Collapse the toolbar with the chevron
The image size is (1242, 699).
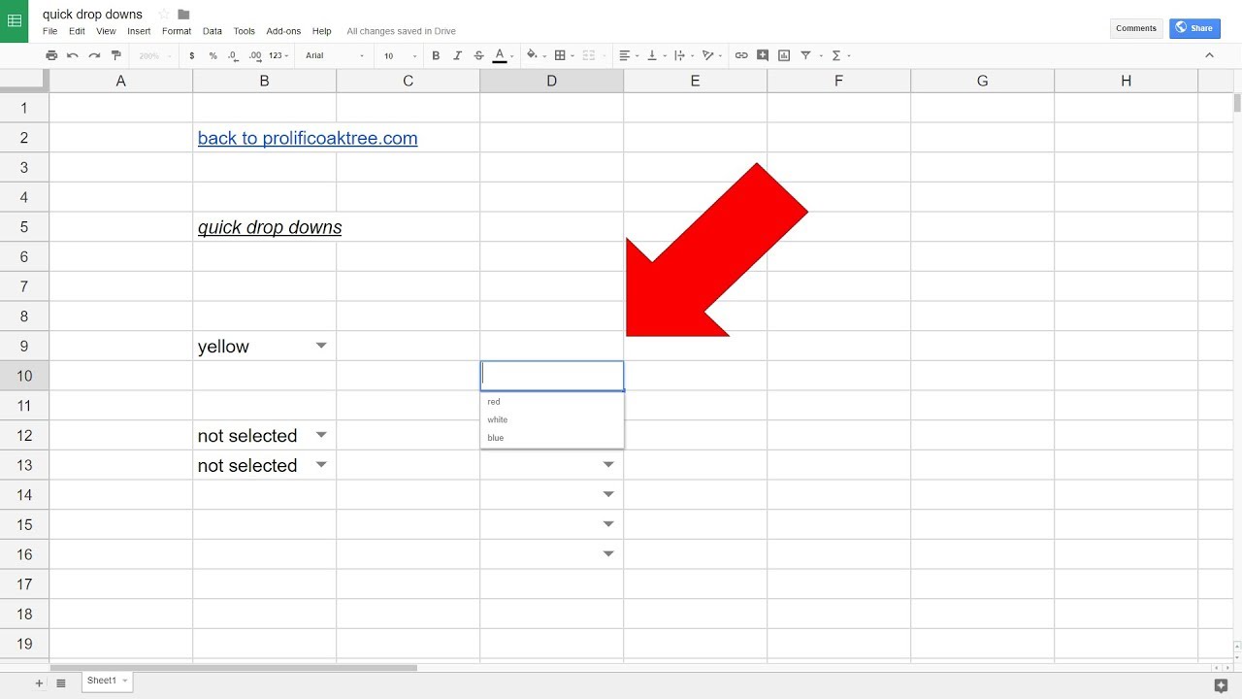1210,55
